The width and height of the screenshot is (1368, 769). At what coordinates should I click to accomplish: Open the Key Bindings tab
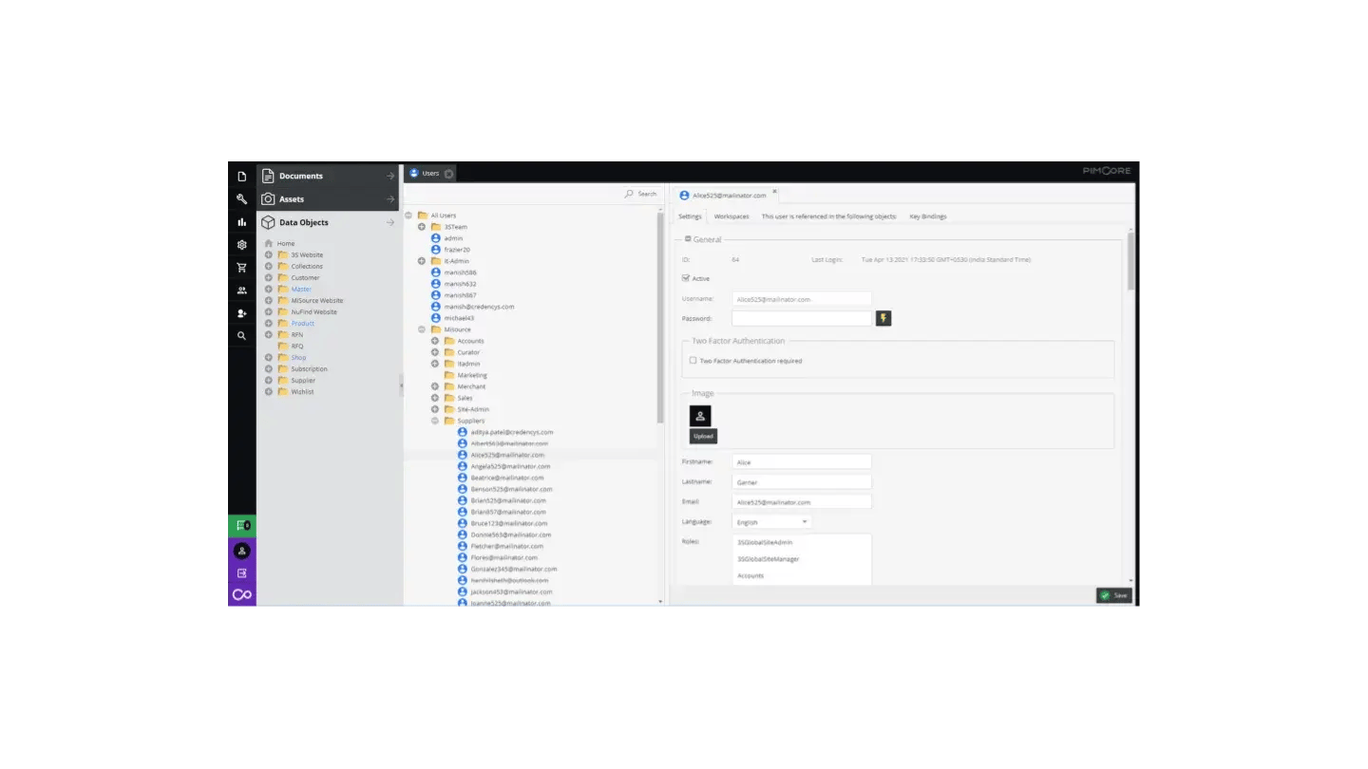tap(928, 216)
